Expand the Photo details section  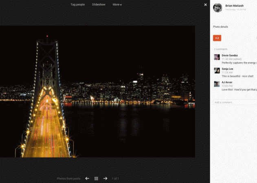tap(220, 27)
